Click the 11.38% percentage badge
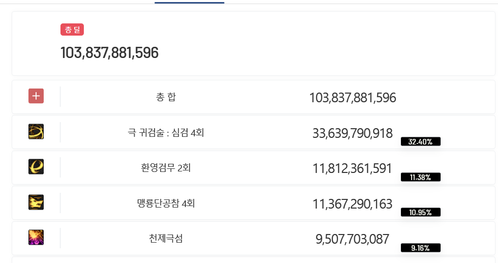The image size is (498, 263). (421, 177)
